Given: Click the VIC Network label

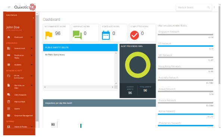Looking at the screenshot, I should (x=165, y=55).
